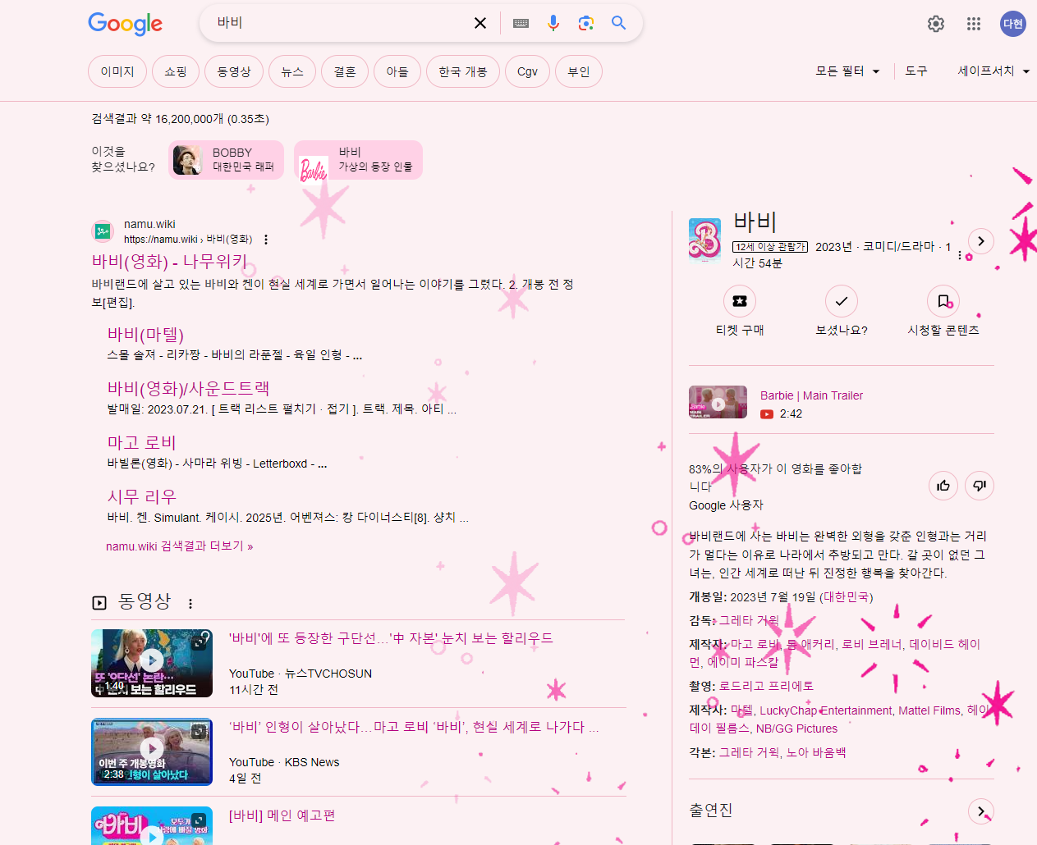1037x845 pixels.
Task: Click next arrow beside movie title panel
Action: [981, 241]
